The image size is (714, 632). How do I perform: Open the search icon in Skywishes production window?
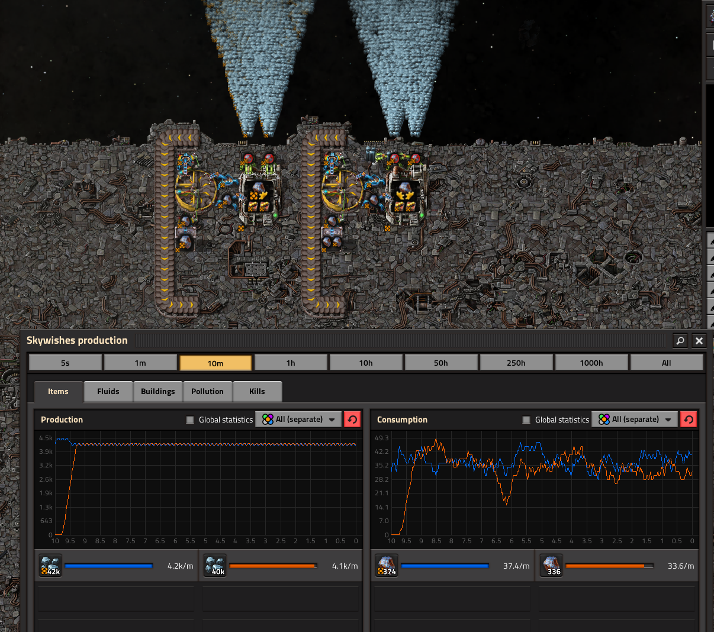pos(680,341)
